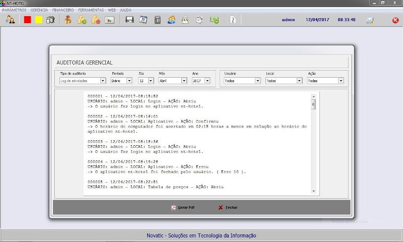The height and width of the screenshot is (242, 403).
Task: Click the mail envelope icon
Action: [x=370, y=20]
